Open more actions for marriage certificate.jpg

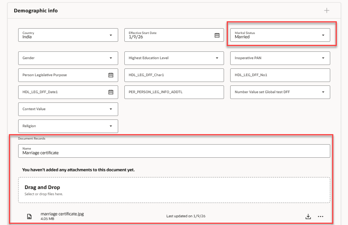click(x=321, y=216)
